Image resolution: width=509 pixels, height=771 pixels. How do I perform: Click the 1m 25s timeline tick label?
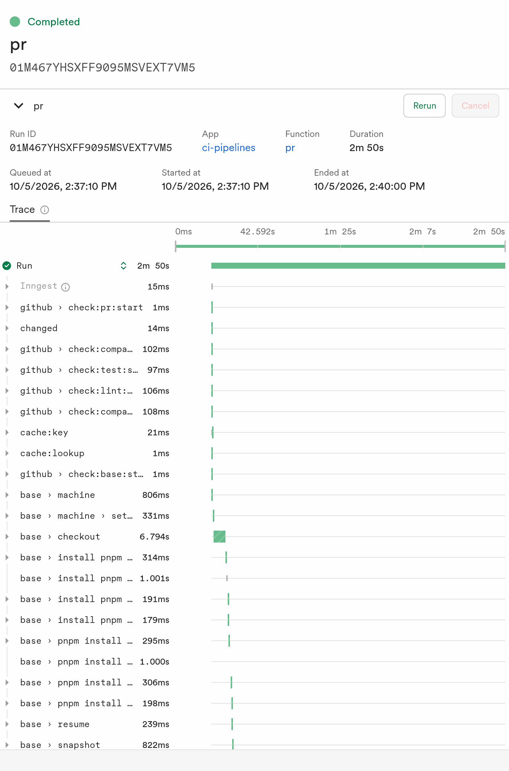pyautogui.click(x=340, y=231)
